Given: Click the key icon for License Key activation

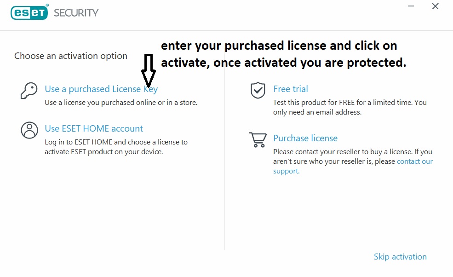Looking at the screenshot, I should (29, 91).
